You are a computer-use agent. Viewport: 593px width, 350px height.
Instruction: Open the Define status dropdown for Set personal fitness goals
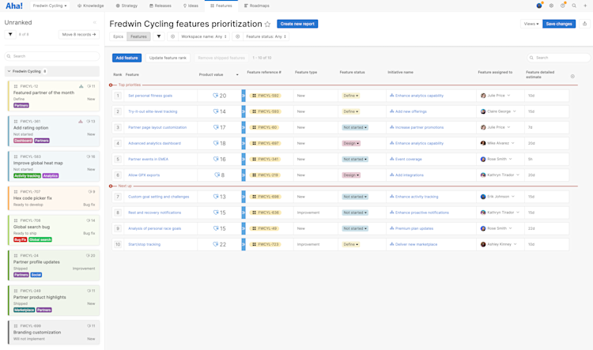click(x=350, y=96)
